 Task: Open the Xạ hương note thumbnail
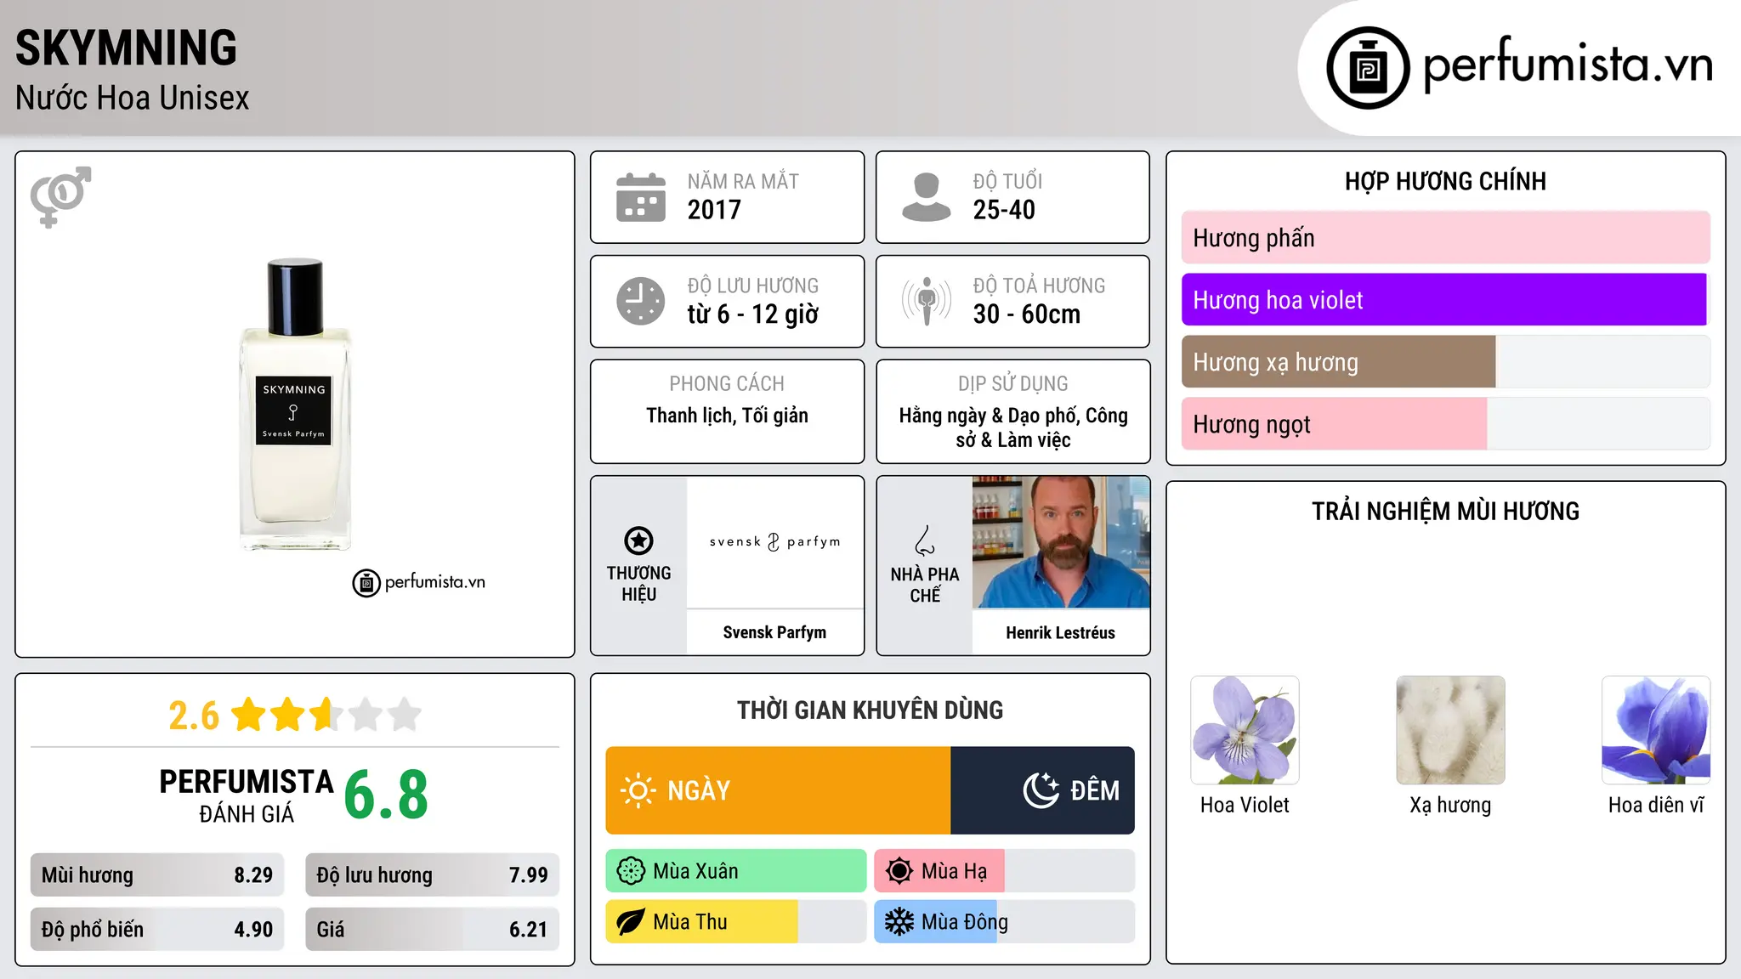point(1450,730)
